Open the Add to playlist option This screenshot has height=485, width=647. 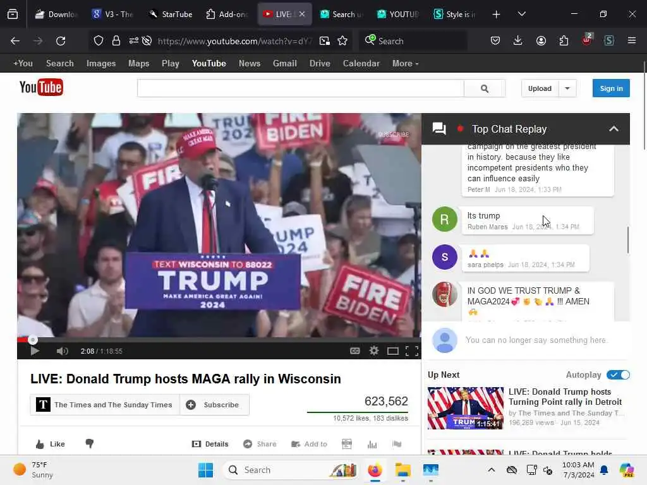[x=309, y=444]
